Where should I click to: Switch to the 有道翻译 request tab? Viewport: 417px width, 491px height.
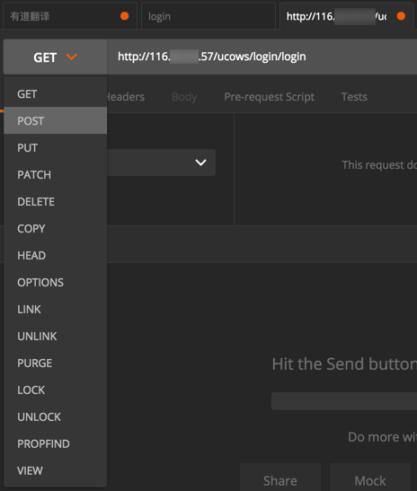70,16
